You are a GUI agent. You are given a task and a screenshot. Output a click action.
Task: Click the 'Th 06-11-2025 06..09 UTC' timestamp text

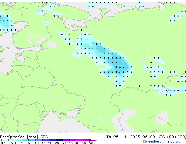(x=136, y=137)
